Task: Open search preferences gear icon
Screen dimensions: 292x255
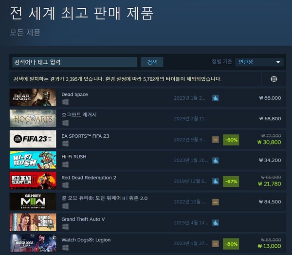Action: coord(274,79)
